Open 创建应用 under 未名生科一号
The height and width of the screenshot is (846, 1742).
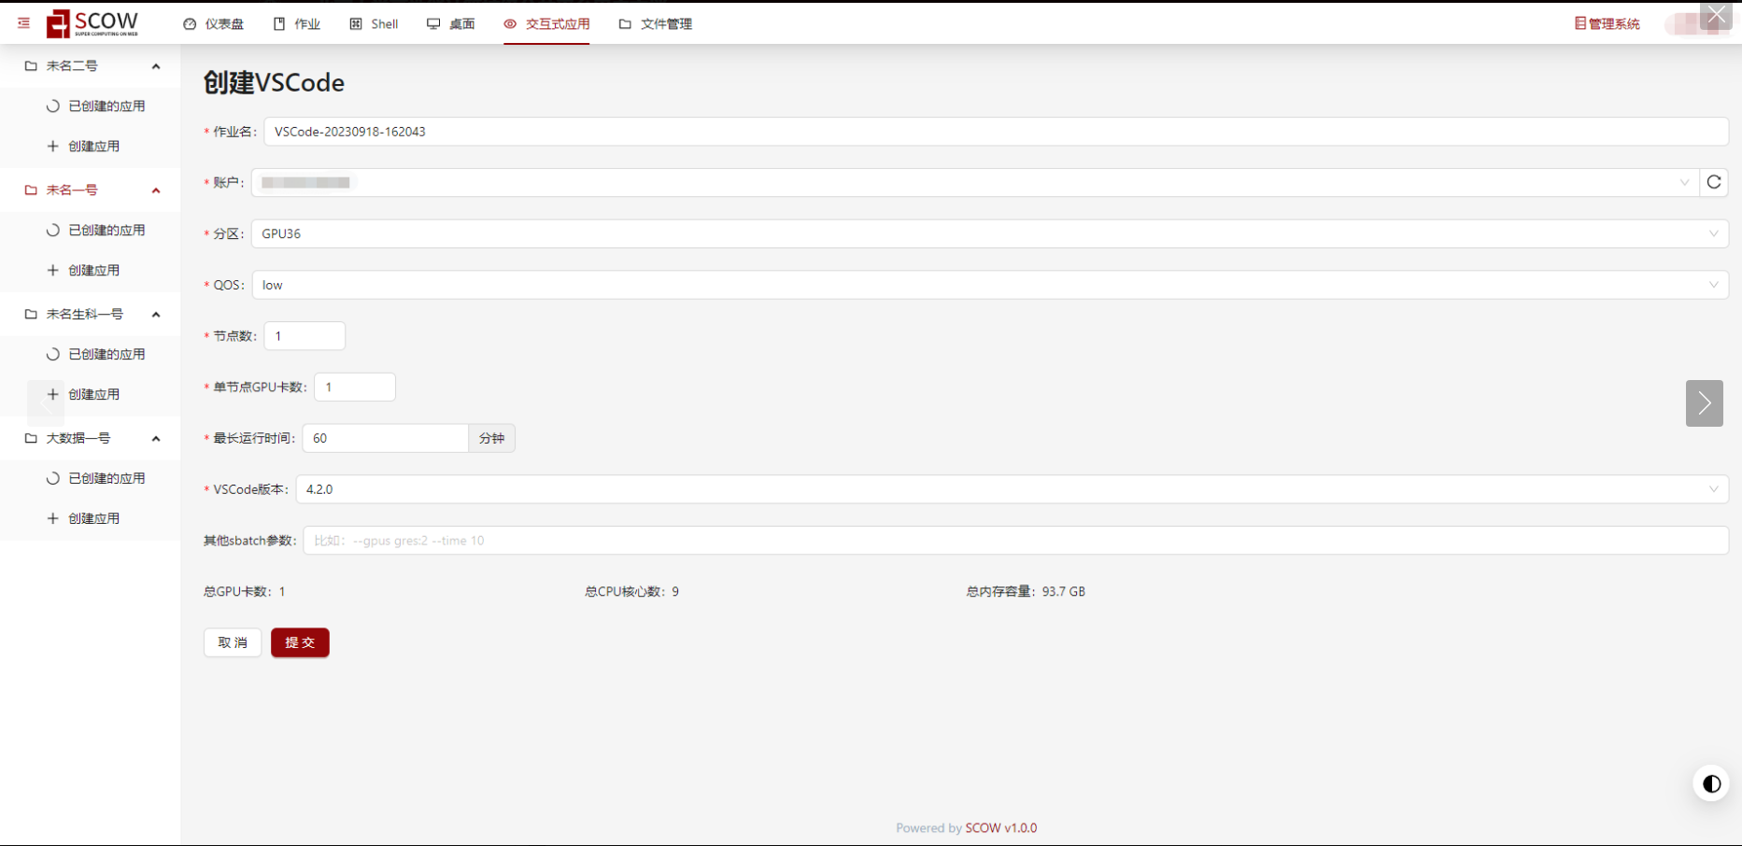[83, 395]
